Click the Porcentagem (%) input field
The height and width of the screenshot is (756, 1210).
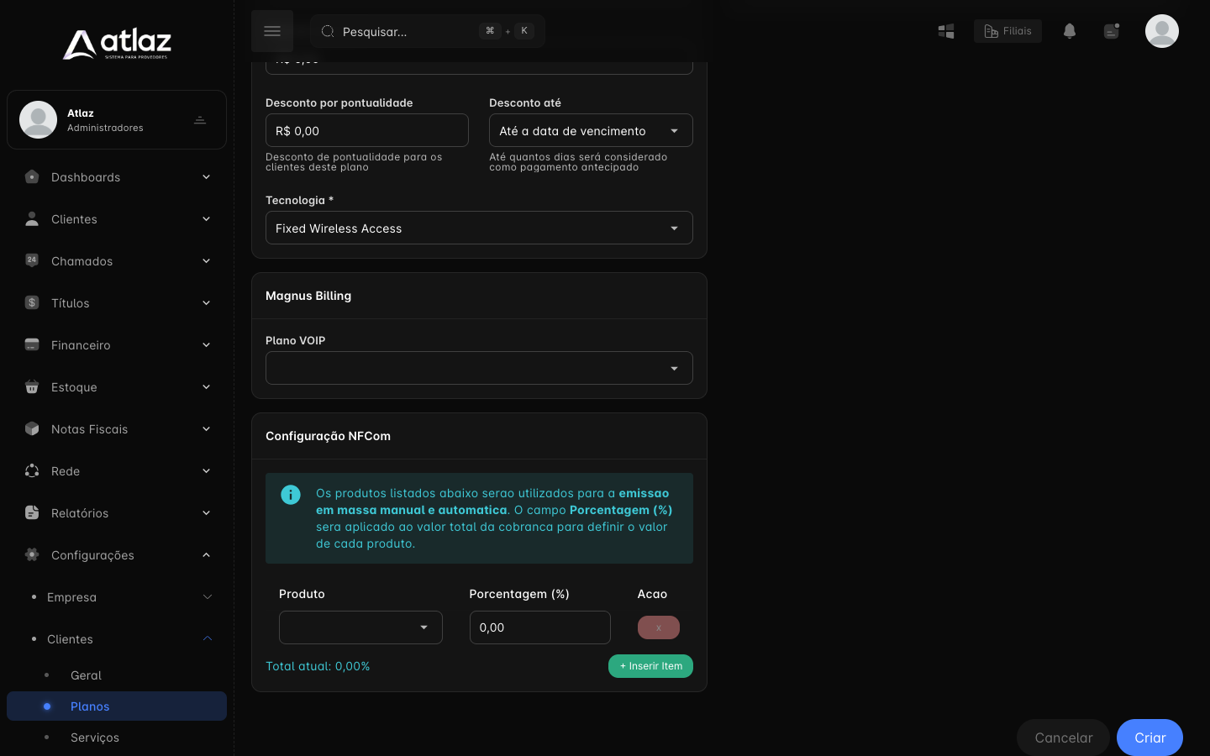(540, 627)
